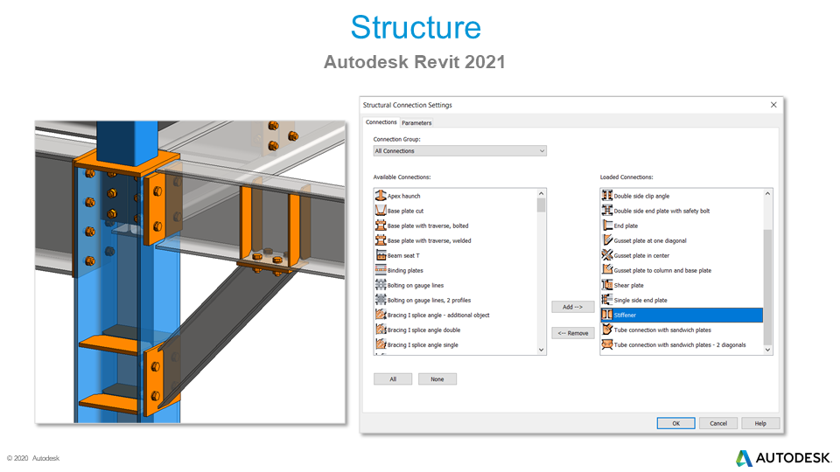
Task: Close the Structural Connection Settings dialog
Action: click(x=773, y=105)
